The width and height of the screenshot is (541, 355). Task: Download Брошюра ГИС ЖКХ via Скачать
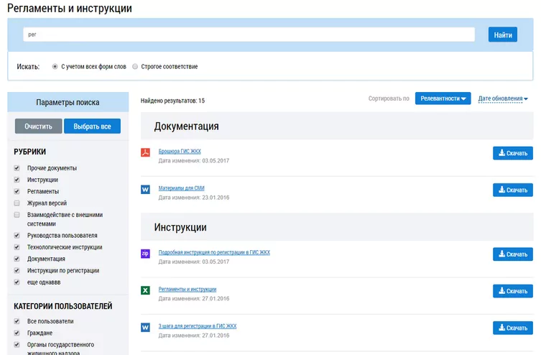coord(513,153)
